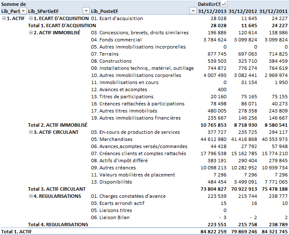Collapse the 3. ACTIF CIRCULANT group
The height and width of the screenshot is (235, 289).
click(x=31, y=132)
